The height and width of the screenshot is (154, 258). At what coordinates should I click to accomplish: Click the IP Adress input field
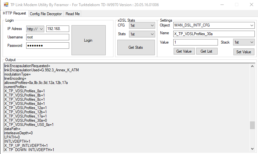point(58,29)
